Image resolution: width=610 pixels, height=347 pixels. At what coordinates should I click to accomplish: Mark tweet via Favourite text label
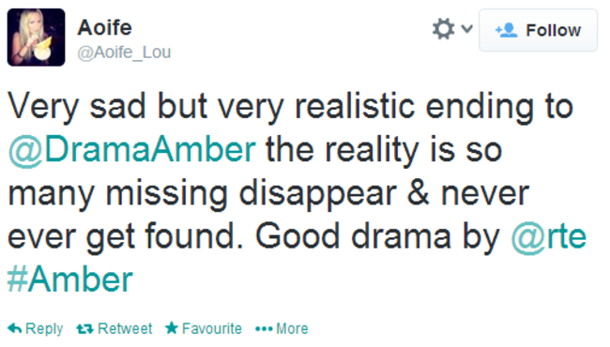pos(212,329)
